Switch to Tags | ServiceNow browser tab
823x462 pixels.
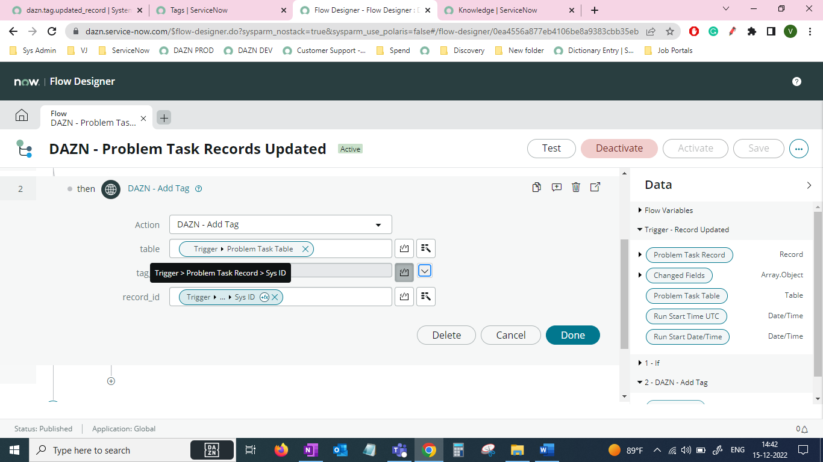pos(222,10)
